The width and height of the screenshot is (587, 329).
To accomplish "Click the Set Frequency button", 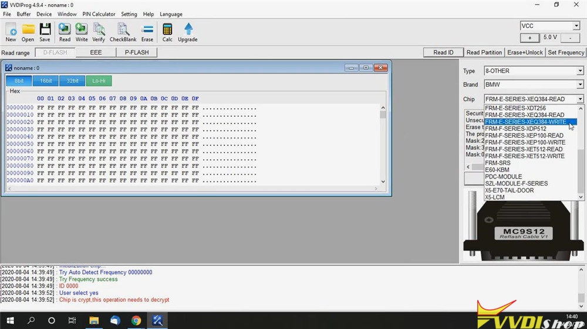I will click(566, 53).
